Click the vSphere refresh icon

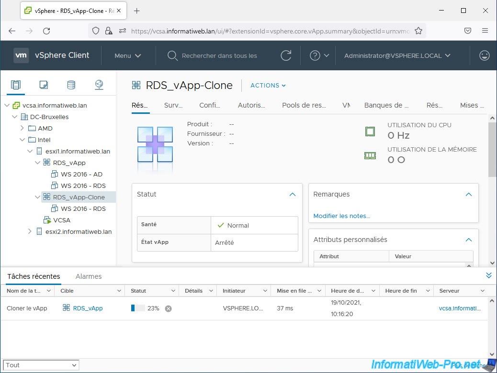pos(286,55)
